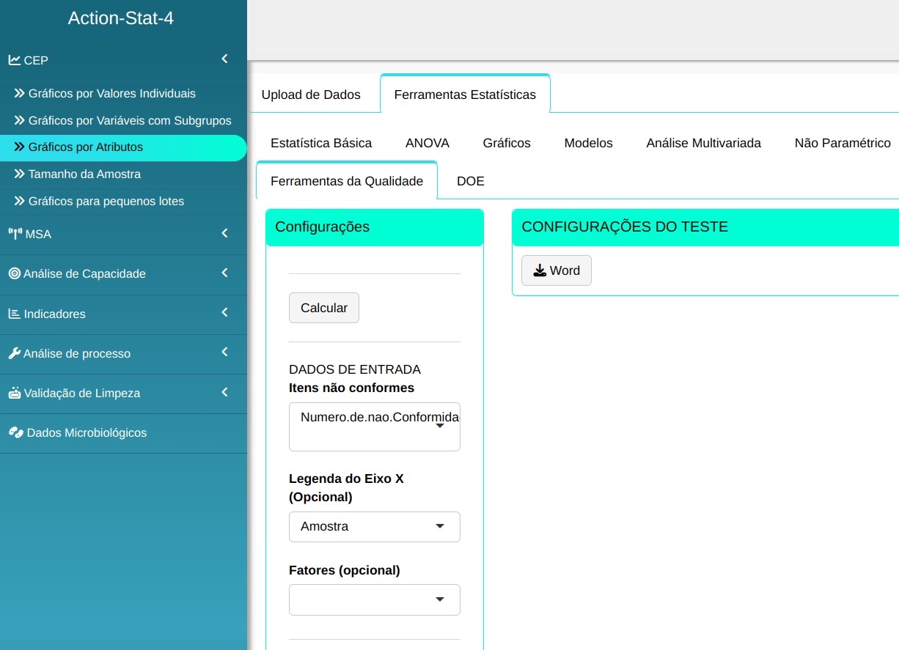899x650 pixels.
Task: Click the Análise de processo wrench icon
Action: click(x=14, y=353)
